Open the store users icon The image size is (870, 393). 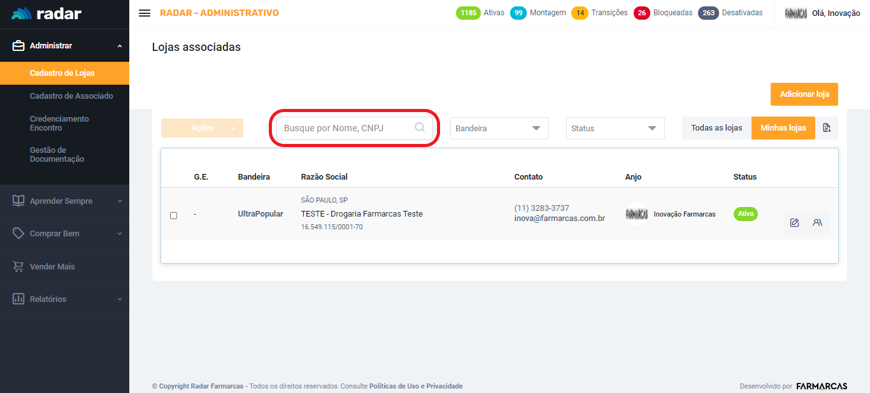click(x=817, y=223)
